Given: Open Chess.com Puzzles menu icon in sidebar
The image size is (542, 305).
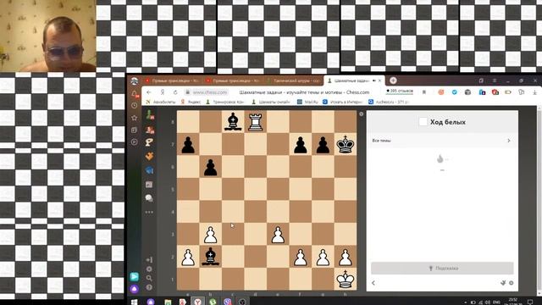Looking at the screenshot, I should (150, 130).
